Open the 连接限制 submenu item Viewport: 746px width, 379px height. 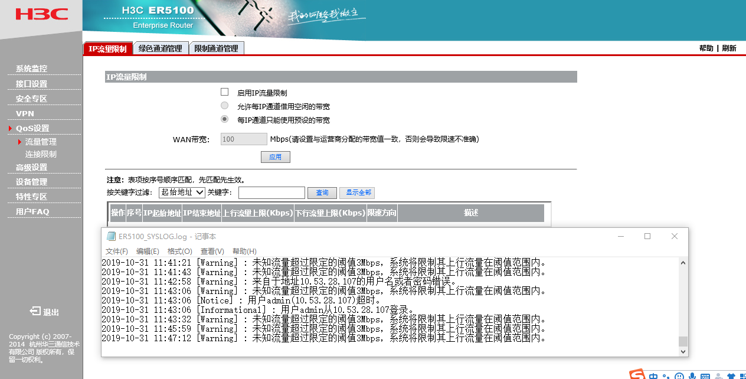tap(41, 154)
